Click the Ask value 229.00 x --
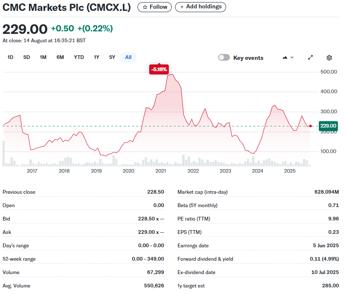 coord(151,232)
